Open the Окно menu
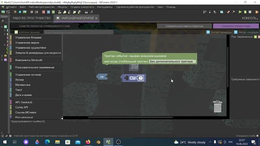This screenshot has height=146, width=260. 160,7
